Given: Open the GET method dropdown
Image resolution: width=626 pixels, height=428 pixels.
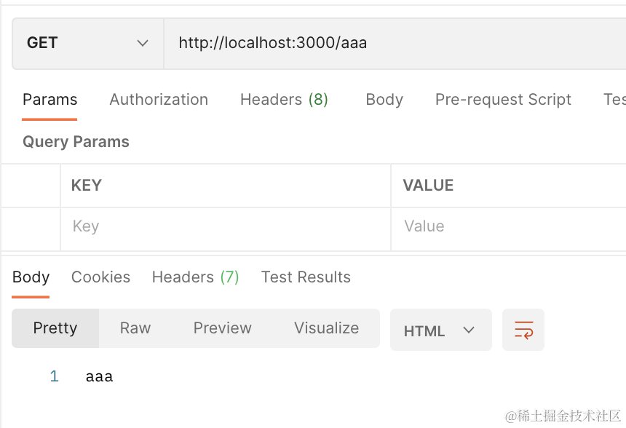Looking at the screenshot, I should click(x=87, y=43).
